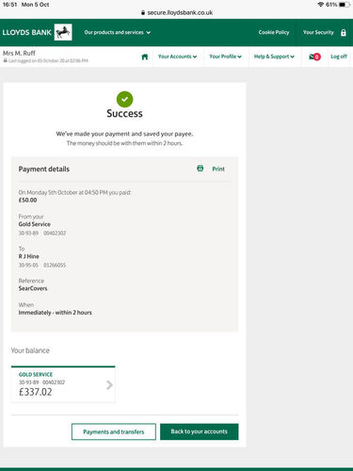
Task: Click the LLOYDS BANK text title
Action: click(26, 32)
